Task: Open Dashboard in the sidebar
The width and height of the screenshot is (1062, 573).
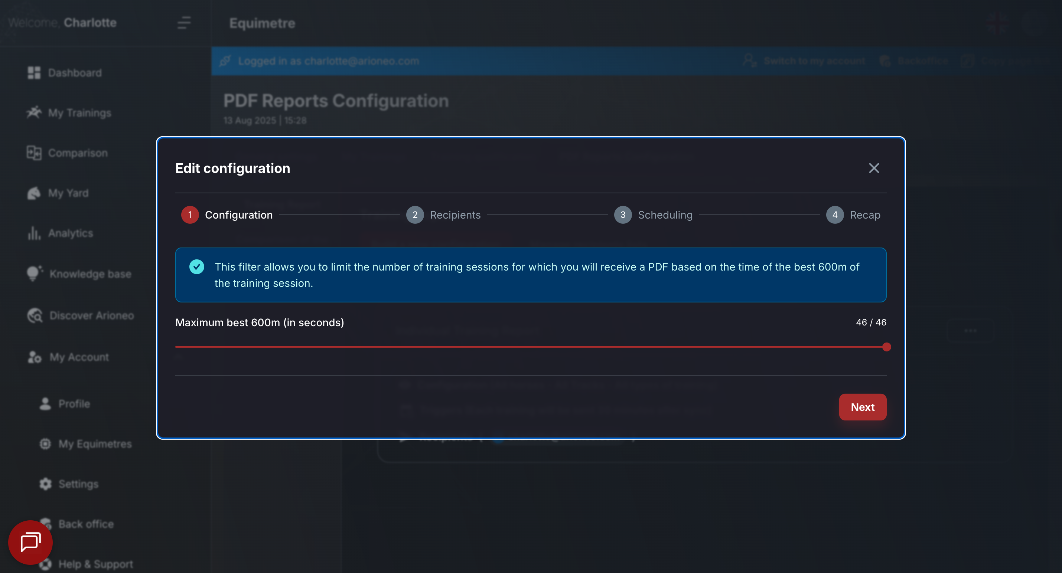Action: click(x=64, y=73)
